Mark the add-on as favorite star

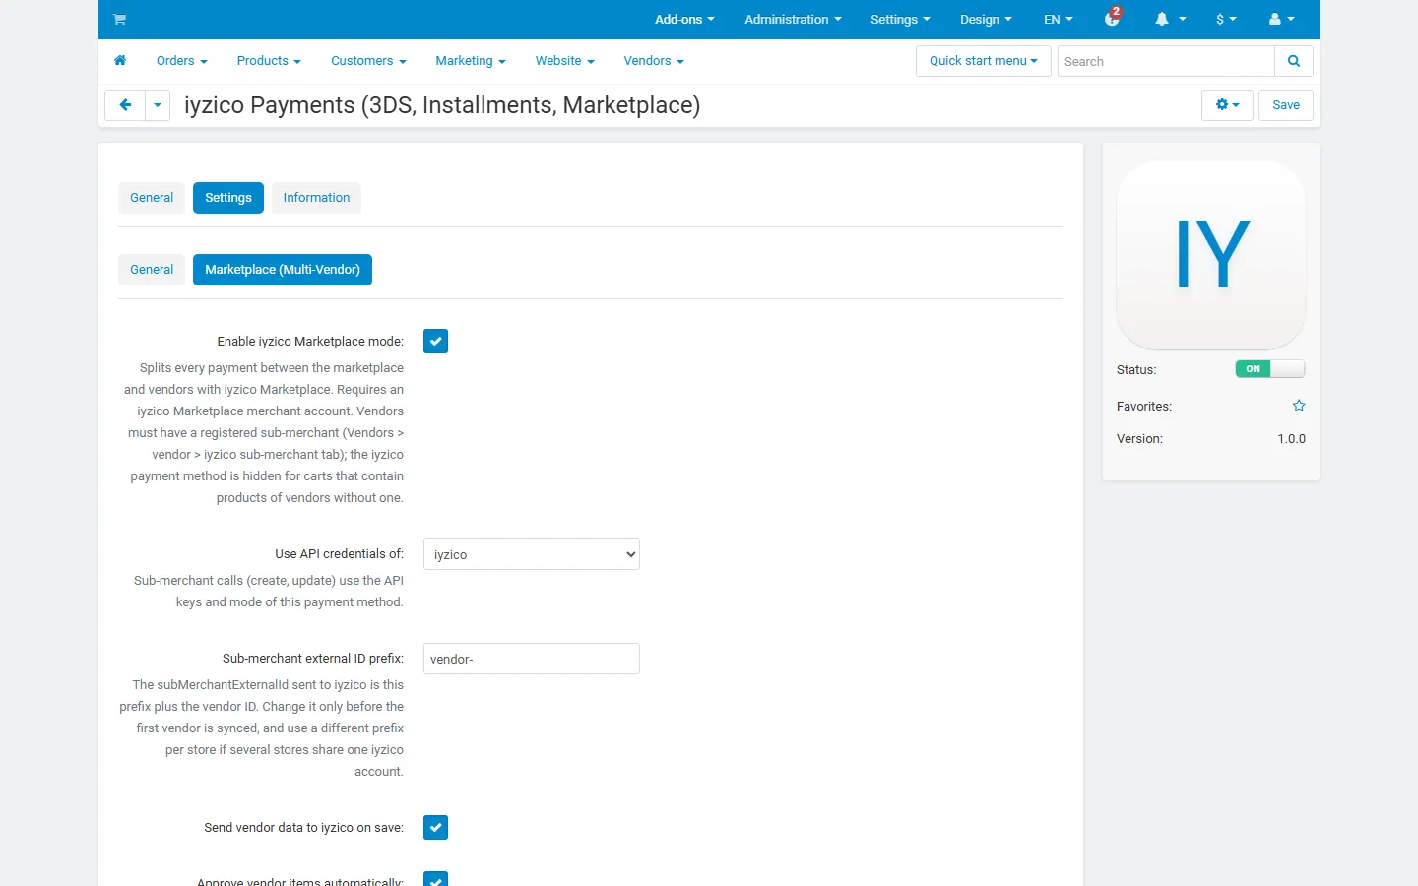[x=1299, y=406]
